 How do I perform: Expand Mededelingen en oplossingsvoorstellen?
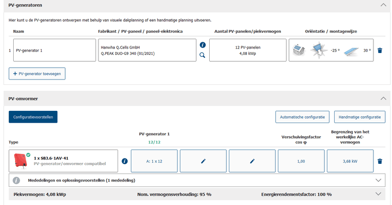point(378,180)
